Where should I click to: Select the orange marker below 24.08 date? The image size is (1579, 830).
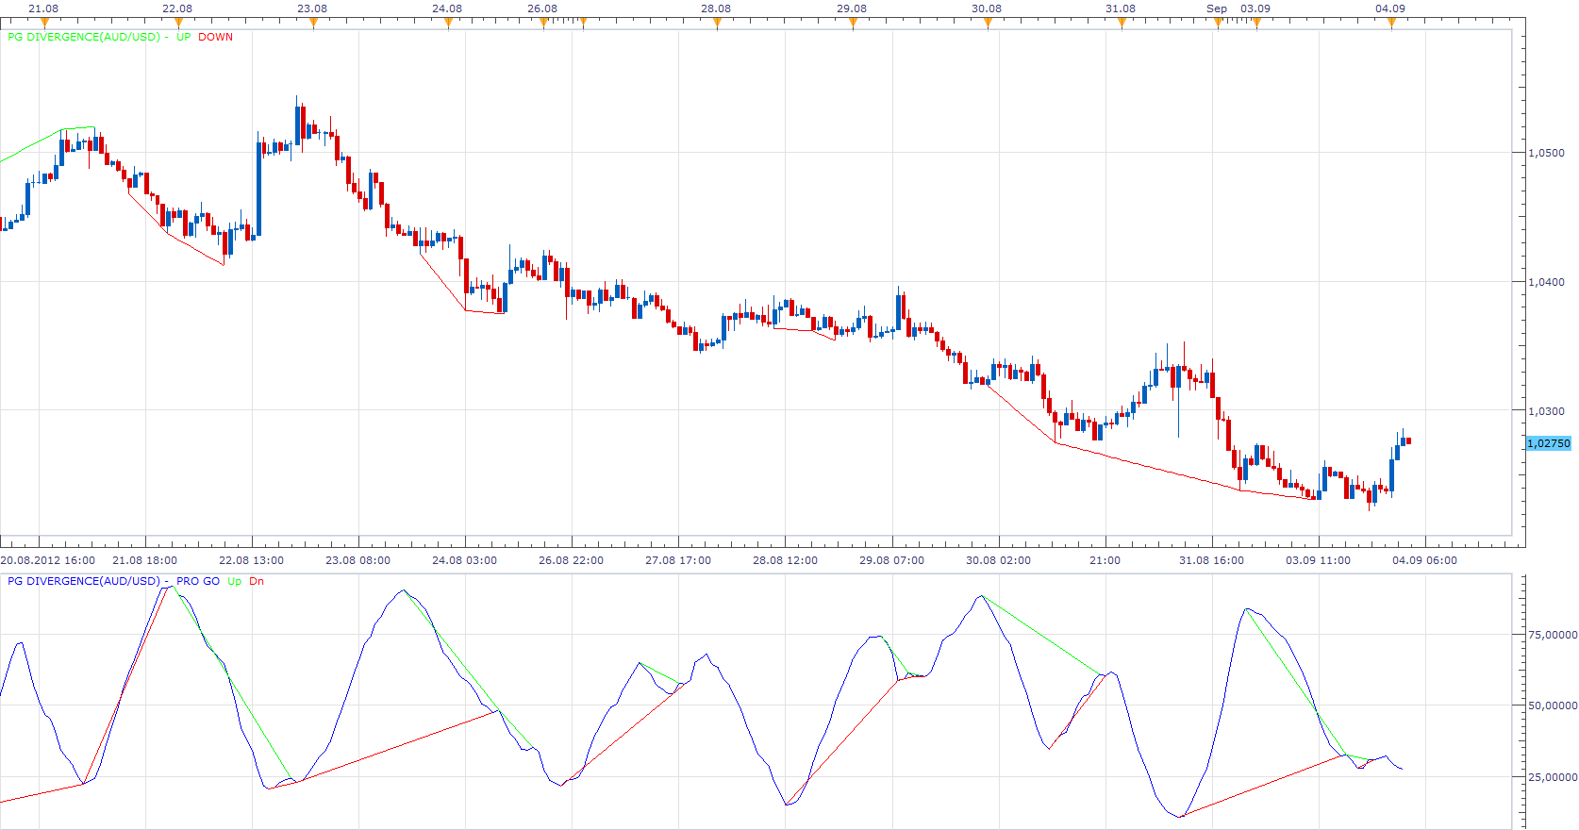448,23
